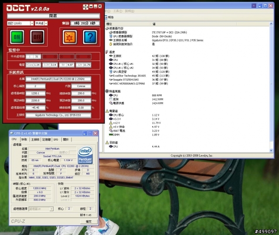Screen dimensions: 279x235
Task: Click the ITE IT8718F sensor type row icon
Action: point(111,32)
